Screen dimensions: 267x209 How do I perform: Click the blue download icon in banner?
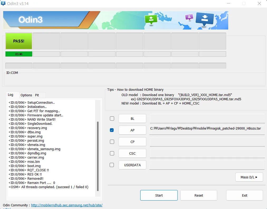(x=205, y=19)
